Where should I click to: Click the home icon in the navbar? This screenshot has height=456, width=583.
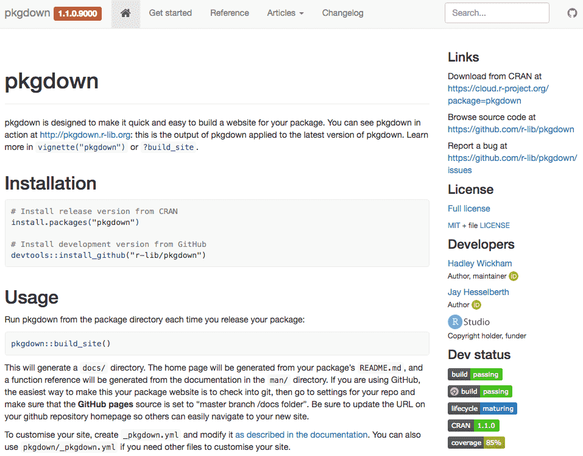pos(125,12)
